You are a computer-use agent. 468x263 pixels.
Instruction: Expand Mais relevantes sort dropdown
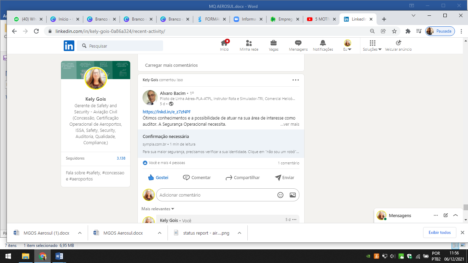(x=158, y=209)
